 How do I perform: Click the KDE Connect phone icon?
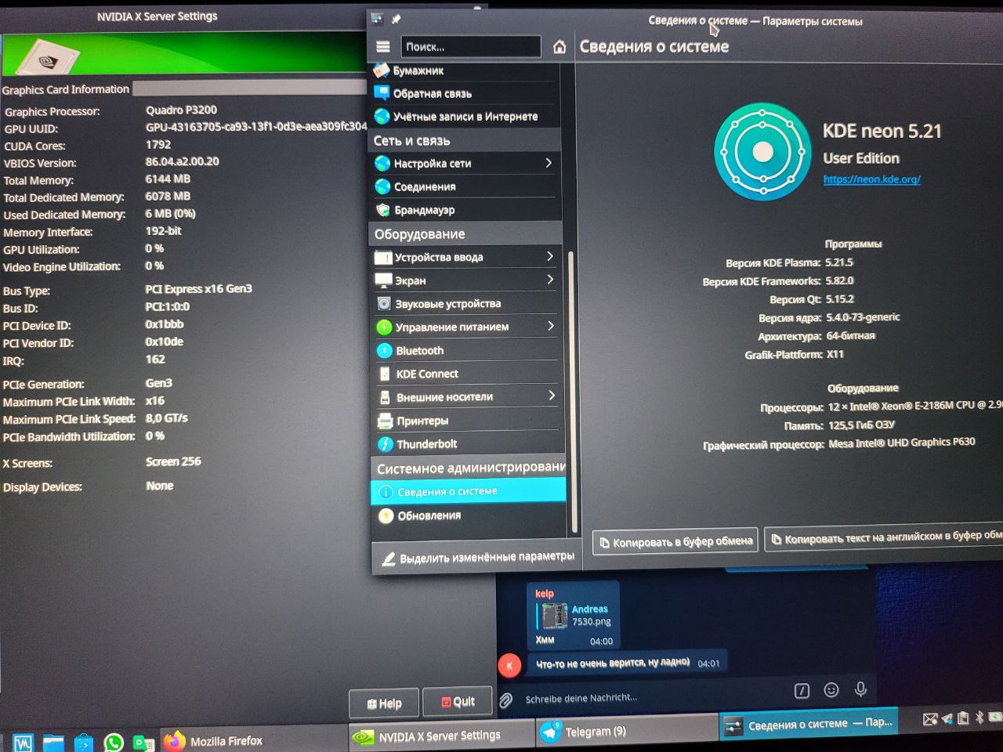(385, 374)
